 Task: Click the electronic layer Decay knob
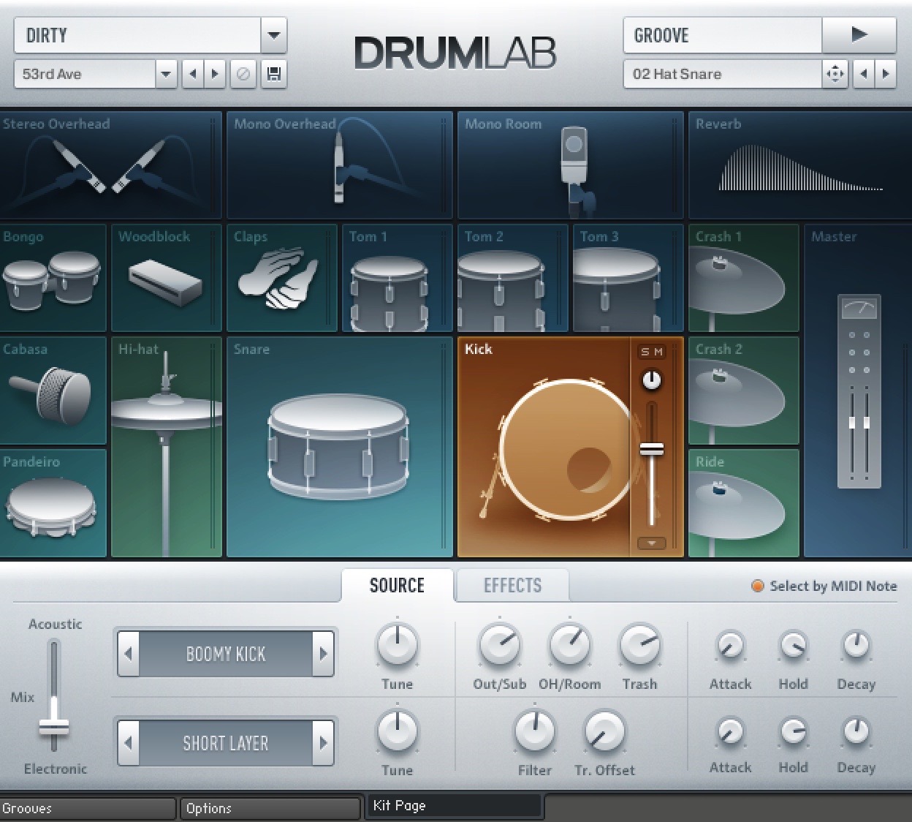pyautogui.click(x=856, y=731)
